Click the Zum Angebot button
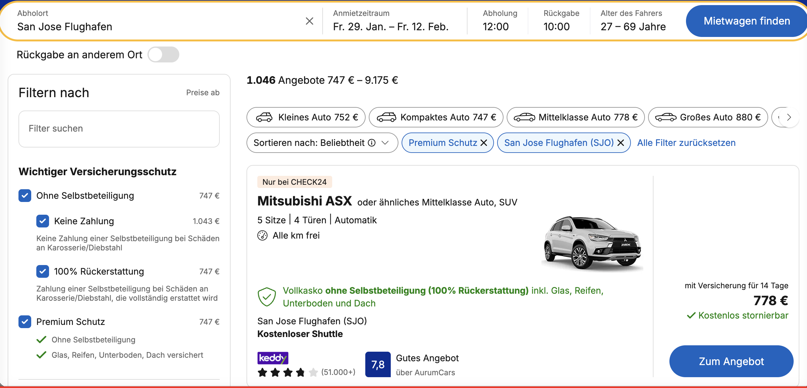807x388 pixels. [x=731, y=361]
